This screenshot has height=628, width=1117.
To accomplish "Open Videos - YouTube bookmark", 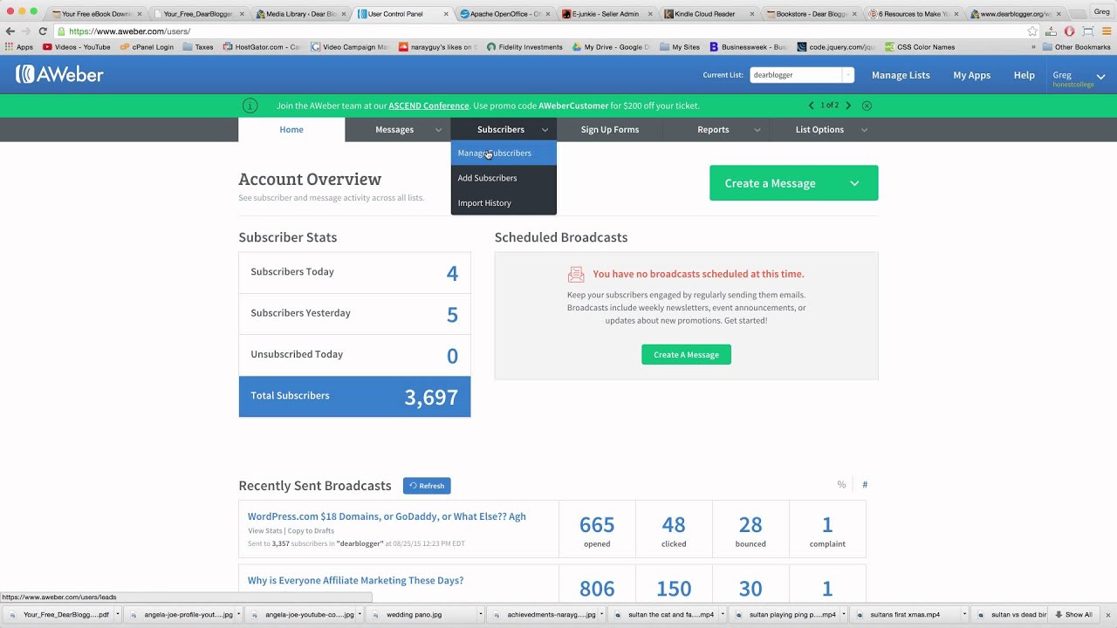I will 77,47.
